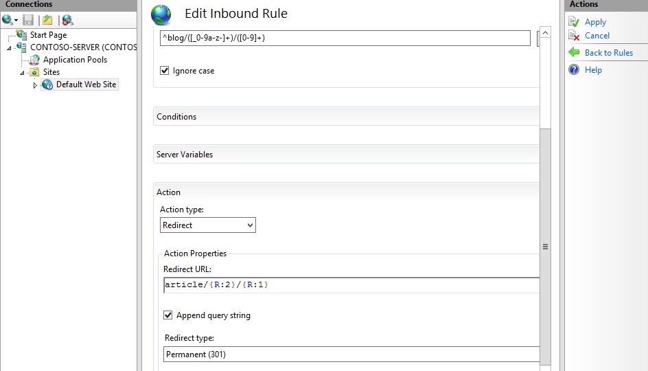Click the save connections floppy disk icon
648x371 pixels.
[x=28, y=20]
